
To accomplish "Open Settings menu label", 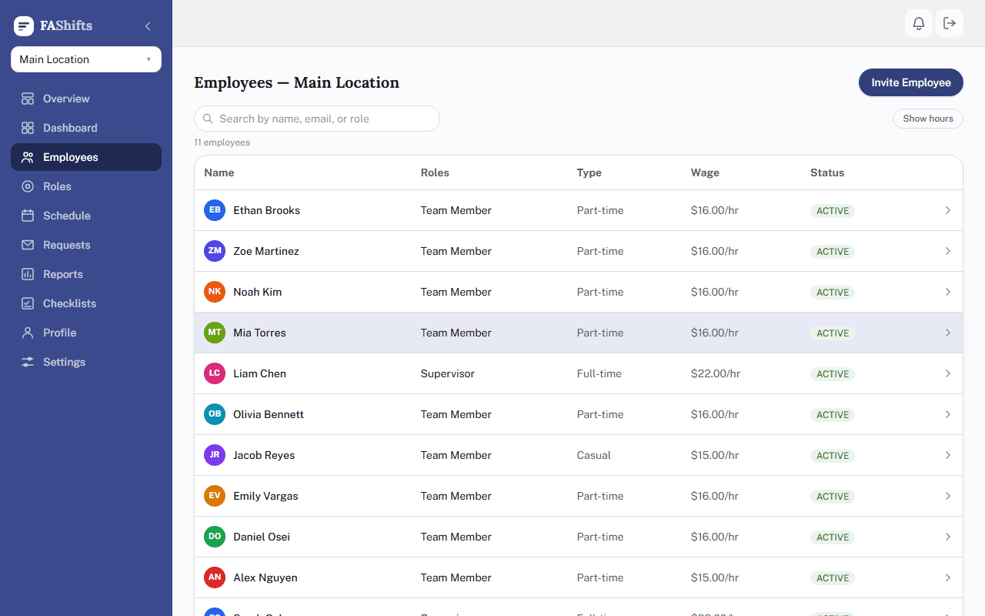I will (x=65, y=362).
